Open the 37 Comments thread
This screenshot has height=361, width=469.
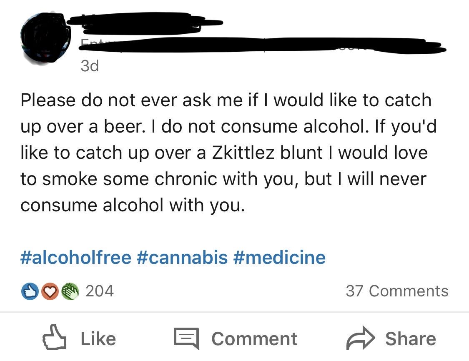(397, 291)
